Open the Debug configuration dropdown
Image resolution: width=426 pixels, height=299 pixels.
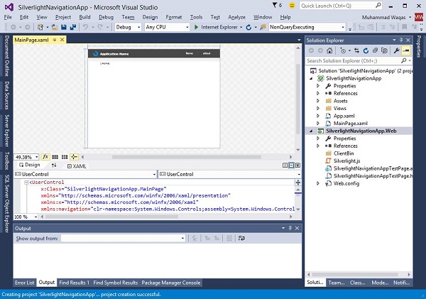coord(127,27)
